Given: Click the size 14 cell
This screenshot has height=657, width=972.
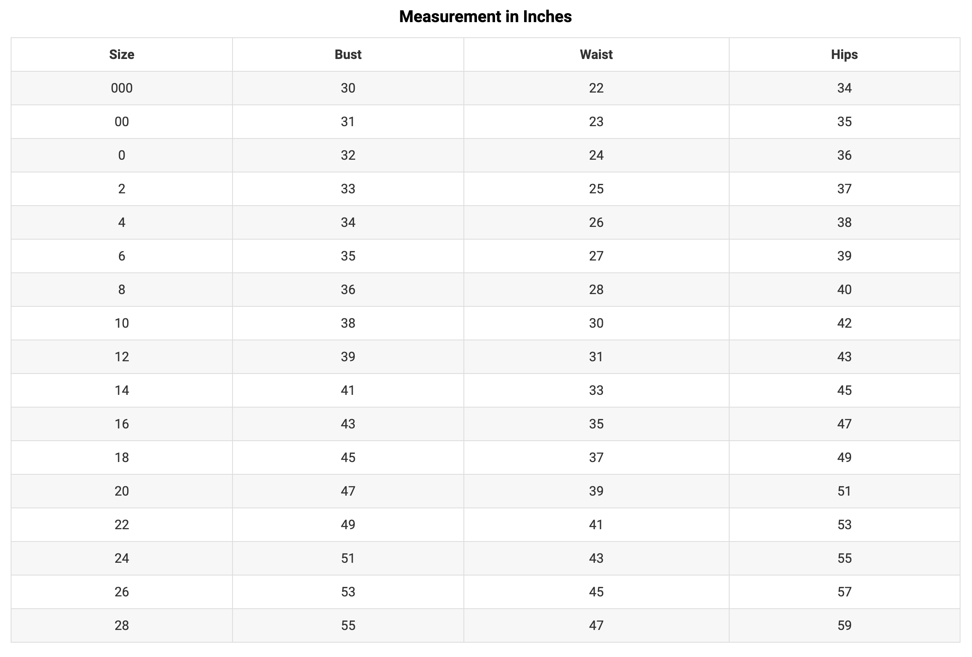Looking at the screenshot, I should pos(122,390).
